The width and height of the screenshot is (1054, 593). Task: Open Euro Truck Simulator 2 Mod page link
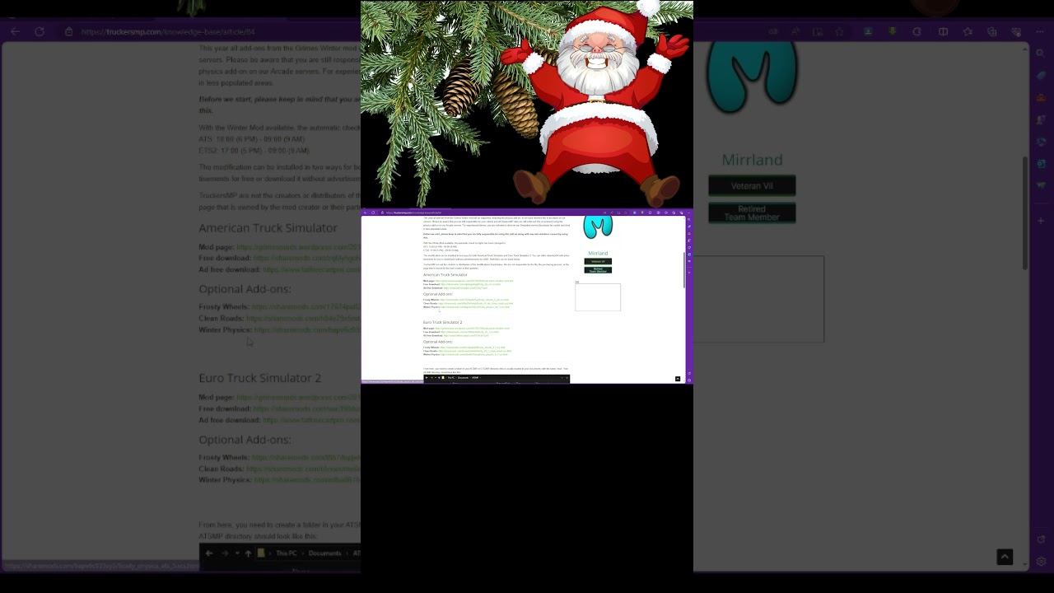point(473,329)
